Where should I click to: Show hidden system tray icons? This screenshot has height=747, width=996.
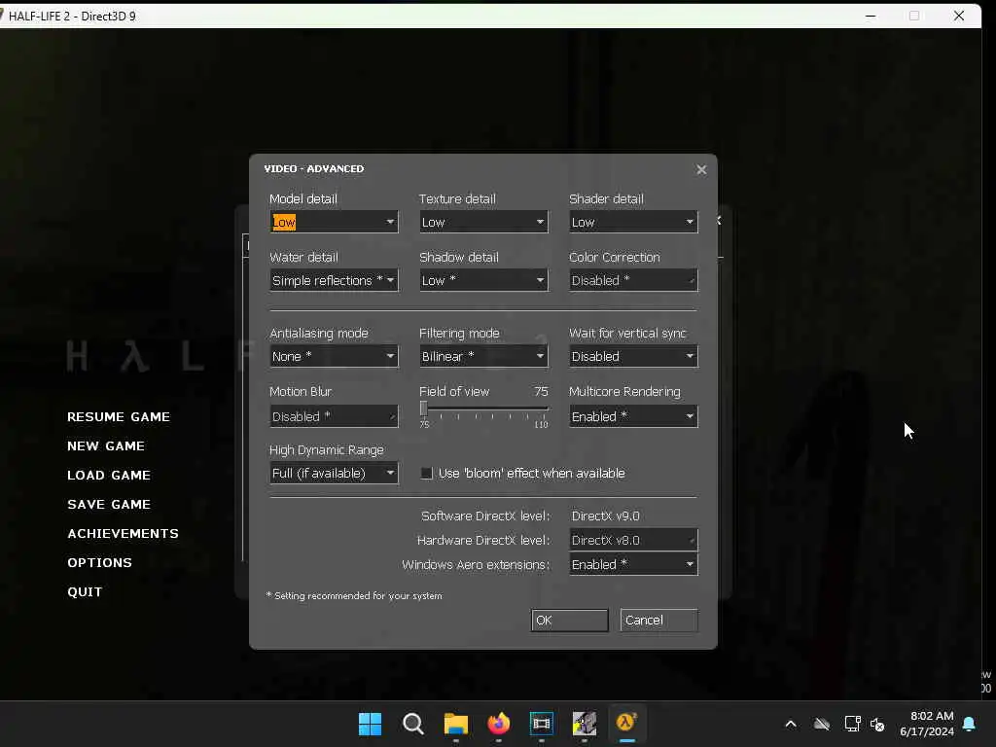point(791,724)
